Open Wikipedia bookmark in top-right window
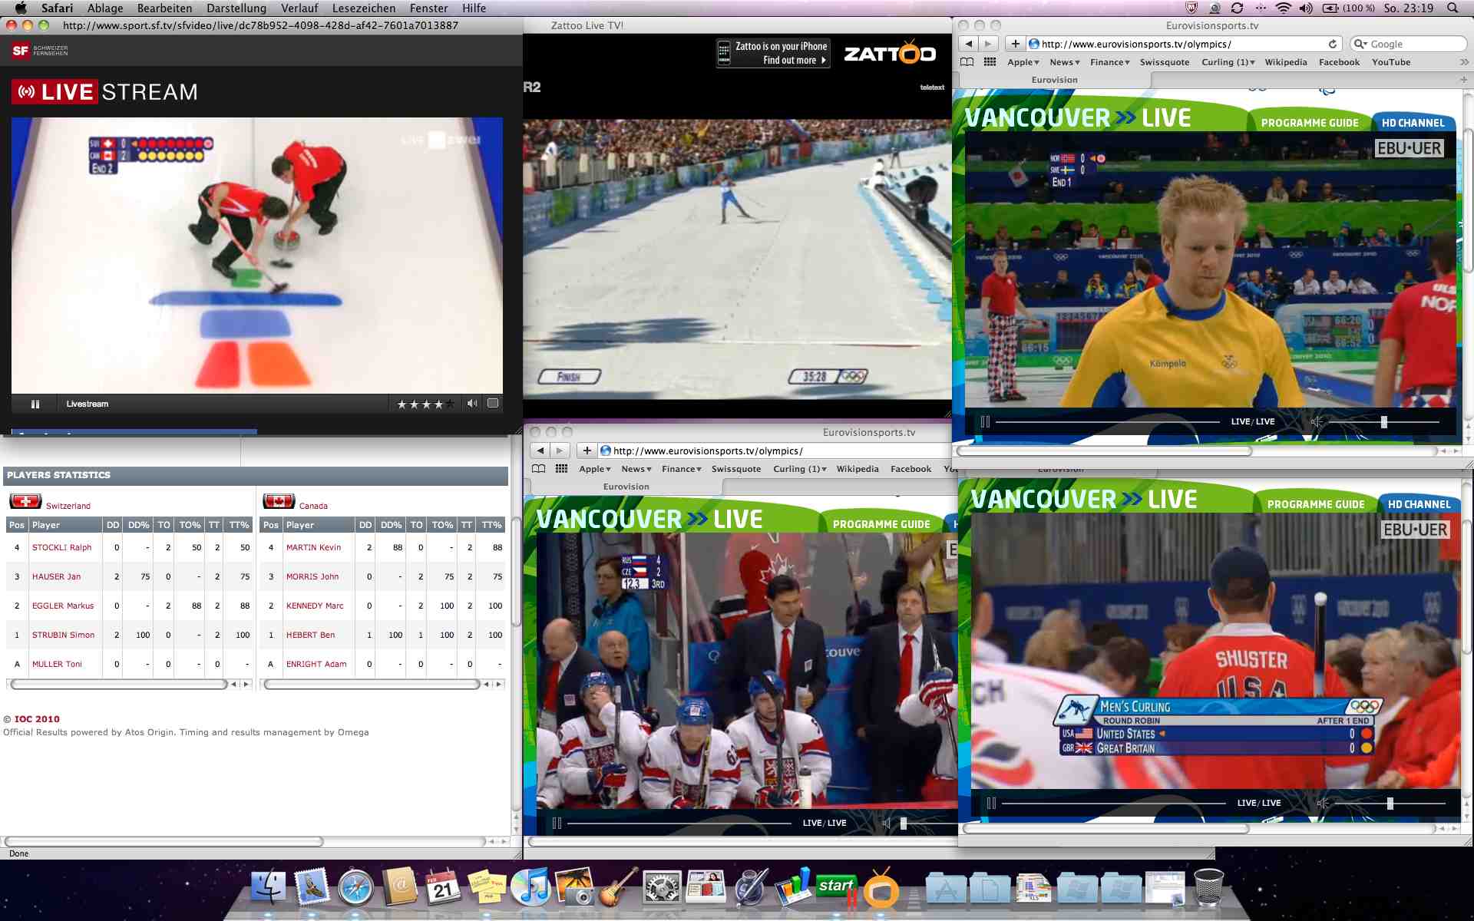This screenshot has width=1474, height=921. coord(1286,62)
